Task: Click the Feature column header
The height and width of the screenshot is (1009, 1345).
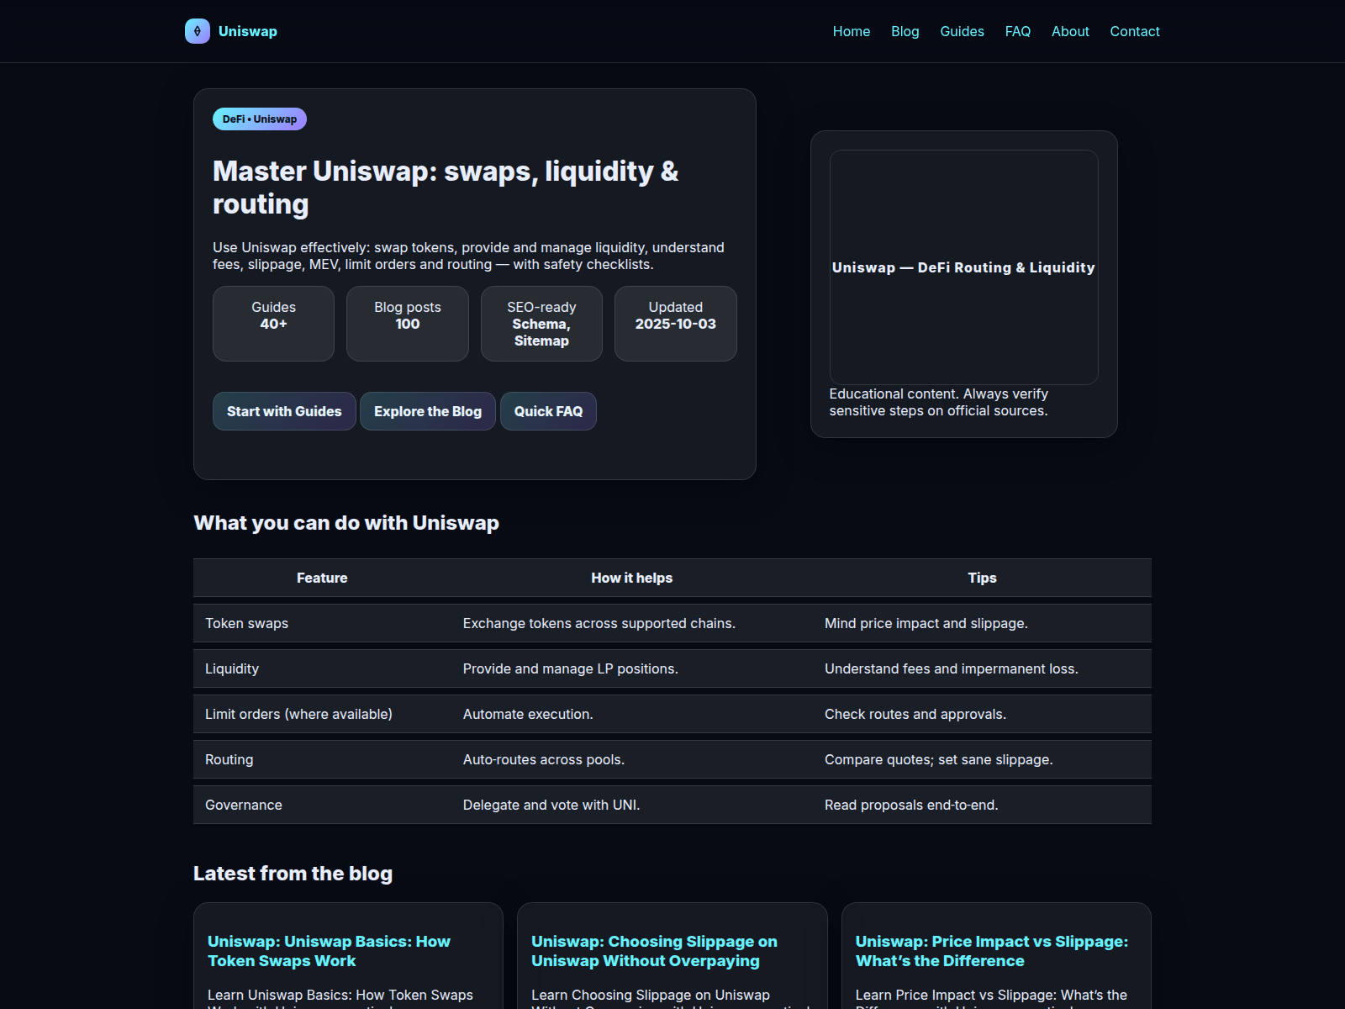Action: click(322, 578)
